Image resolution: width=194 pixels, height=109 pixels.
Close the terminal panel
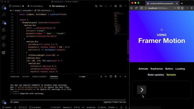click(x=125, y=77)
